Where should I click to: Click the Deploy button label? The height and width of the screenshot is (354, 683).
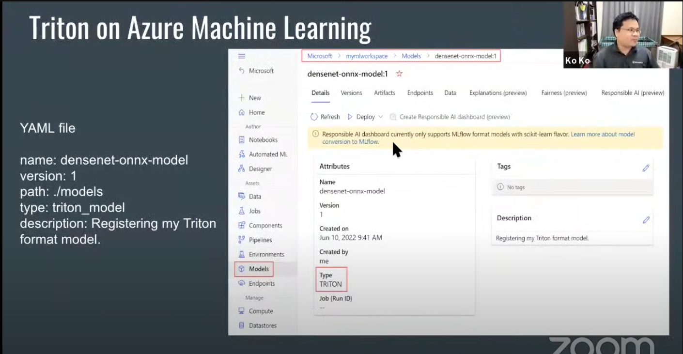(x=366, y=117)
